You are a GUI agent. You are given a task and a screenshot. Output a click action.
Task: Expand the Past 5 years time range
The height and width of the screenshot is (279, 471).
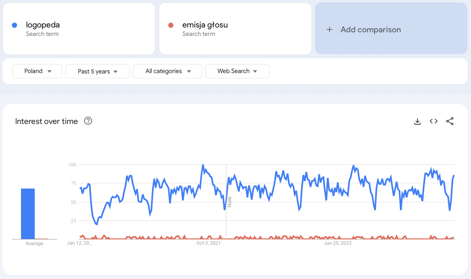97,71
